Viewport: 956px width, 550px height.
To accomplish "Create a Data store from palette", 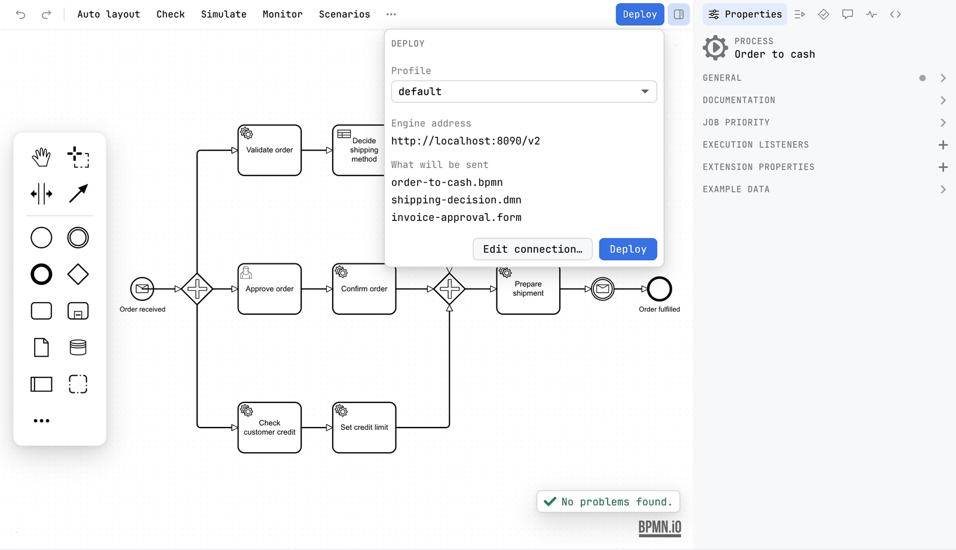I will pos(78,348).
